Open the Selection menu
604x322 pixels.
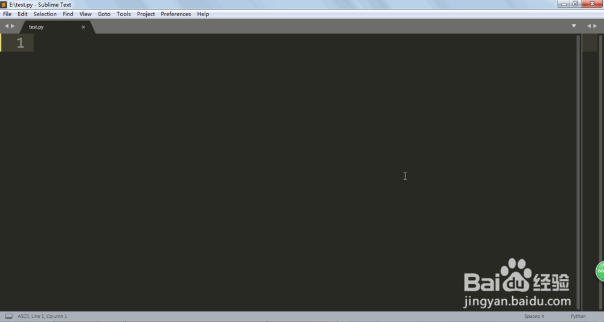tap(45, 14)
